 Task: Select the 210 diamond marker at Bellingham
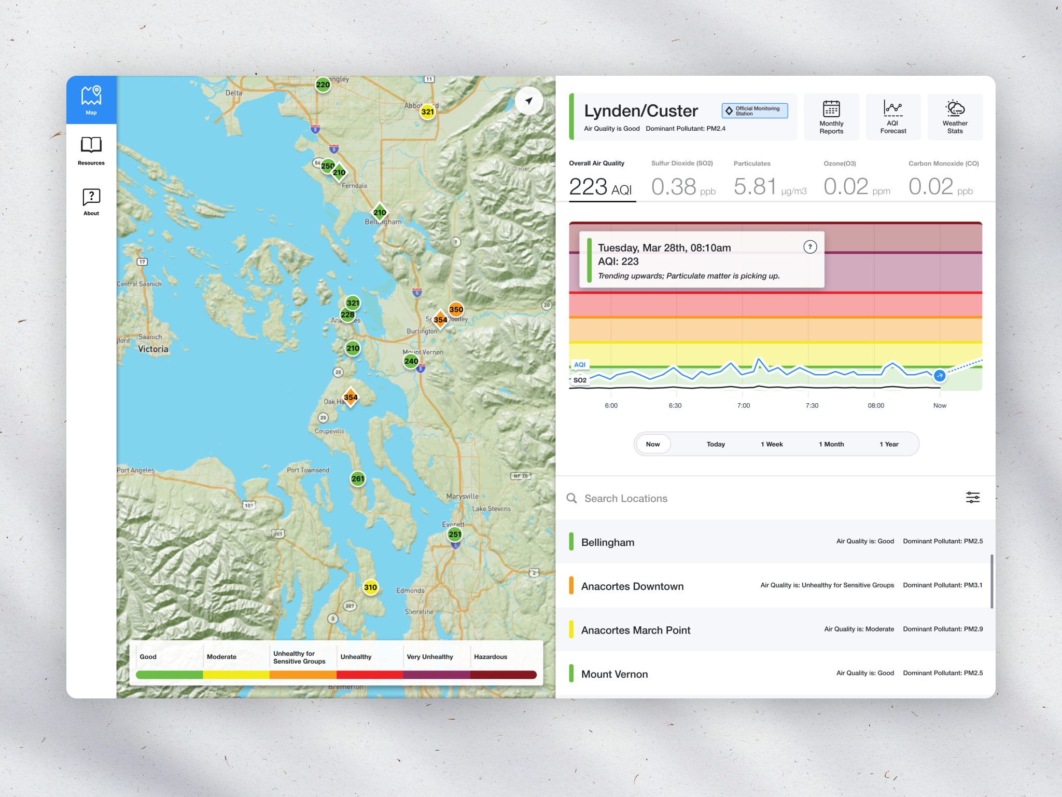tap(380, 212)
